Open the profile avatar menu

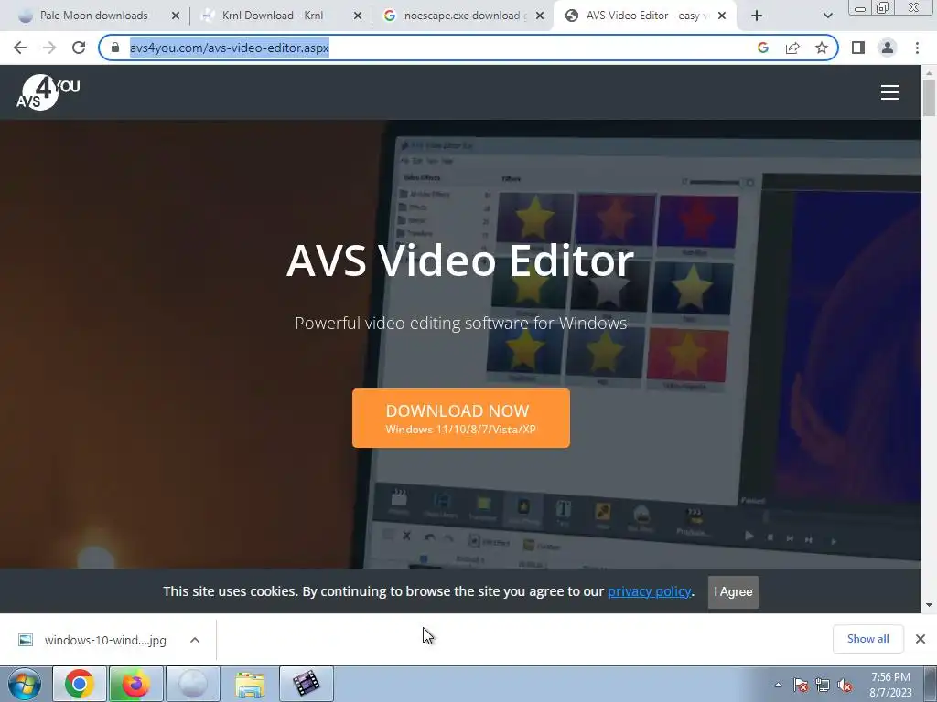tap(888, 48)
